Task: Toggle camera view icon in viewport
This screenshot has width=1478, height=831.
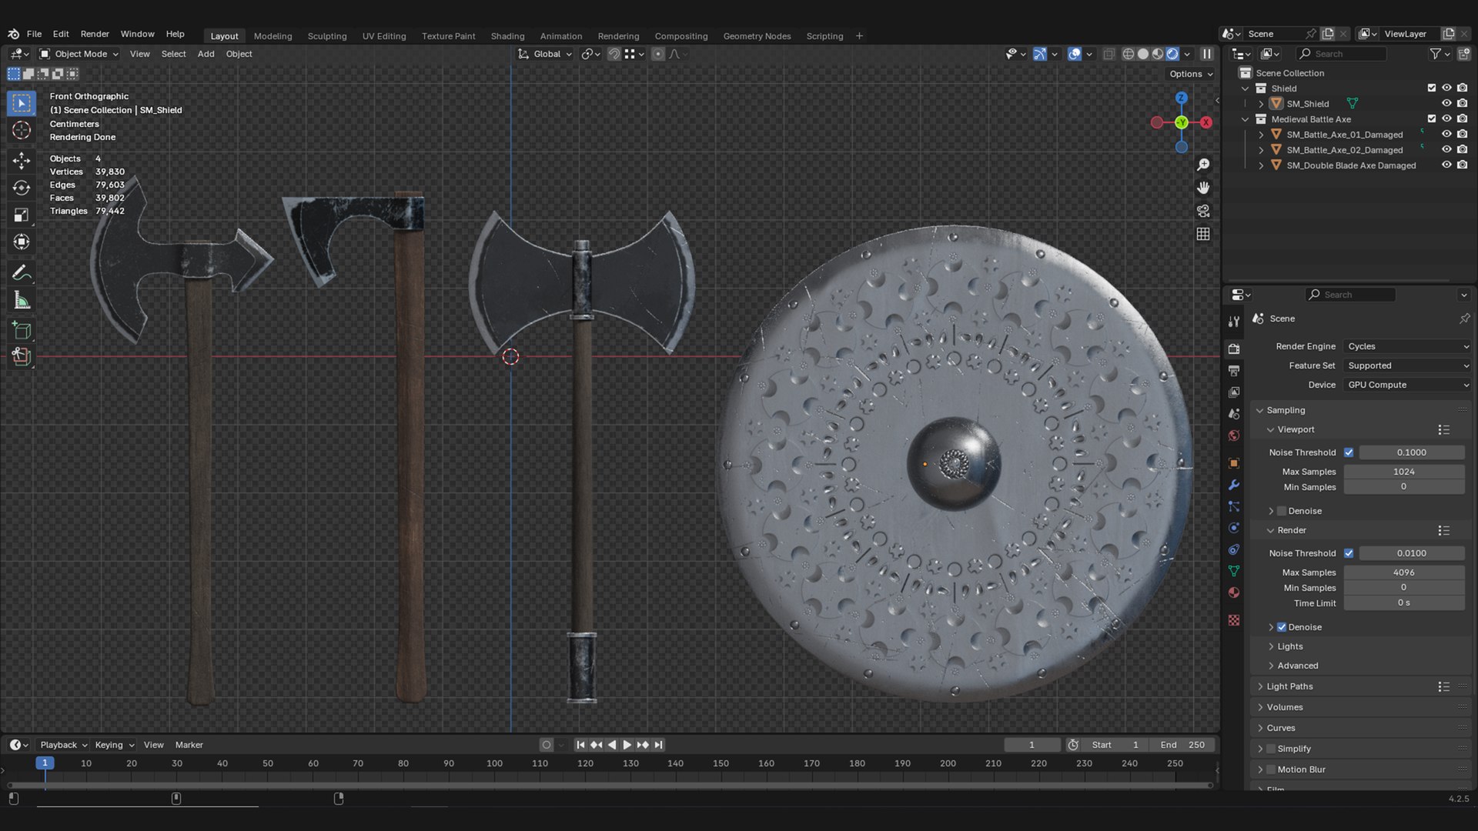Action: click(1203, 211)
